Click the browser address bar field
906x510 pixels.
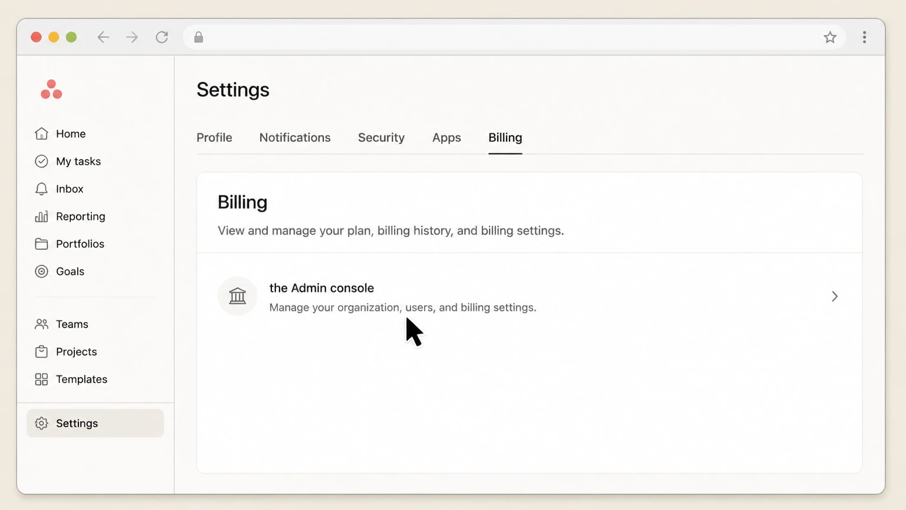513,37
